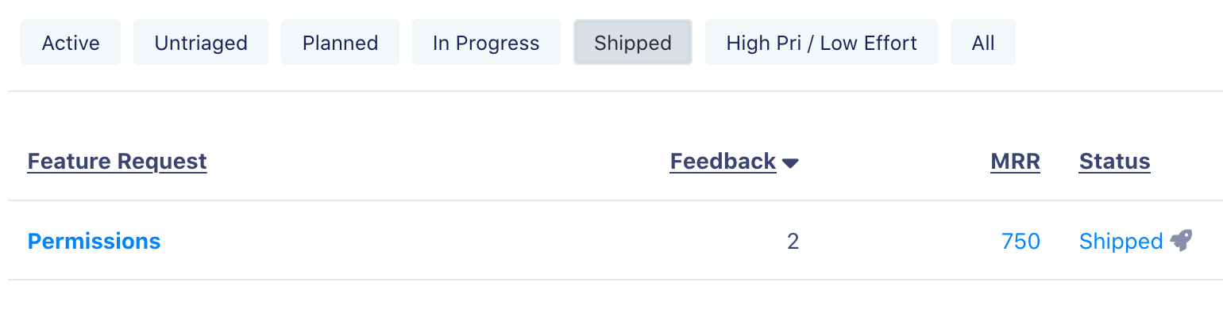Click the 750 MRR value link

[1020, 241]
